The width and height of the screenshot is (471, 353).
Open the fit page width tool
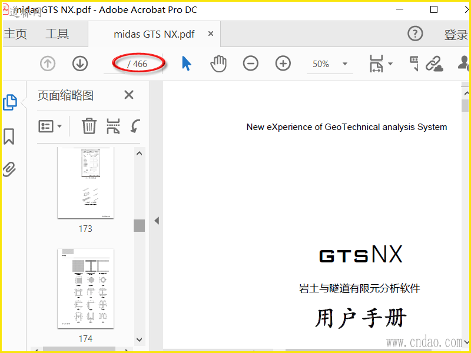(376, 64)
